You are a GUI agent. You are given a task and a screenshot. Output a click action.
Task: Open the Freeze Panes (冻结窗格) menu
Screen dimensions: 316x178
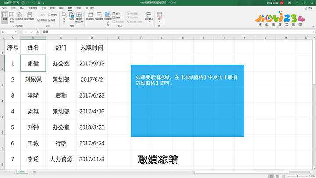point(108,17)
